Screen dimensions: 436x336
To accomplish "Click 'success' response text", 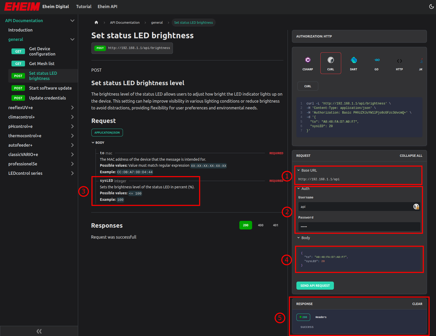I will 307,327.
